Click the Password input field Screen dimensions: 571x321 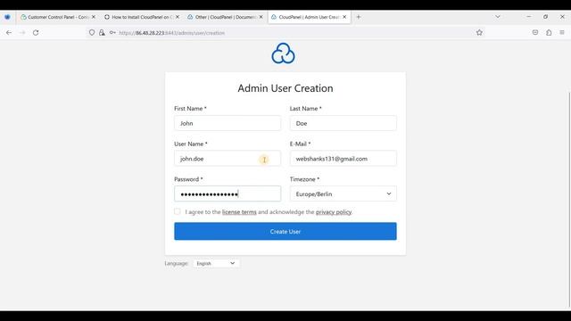click(228, 194)
